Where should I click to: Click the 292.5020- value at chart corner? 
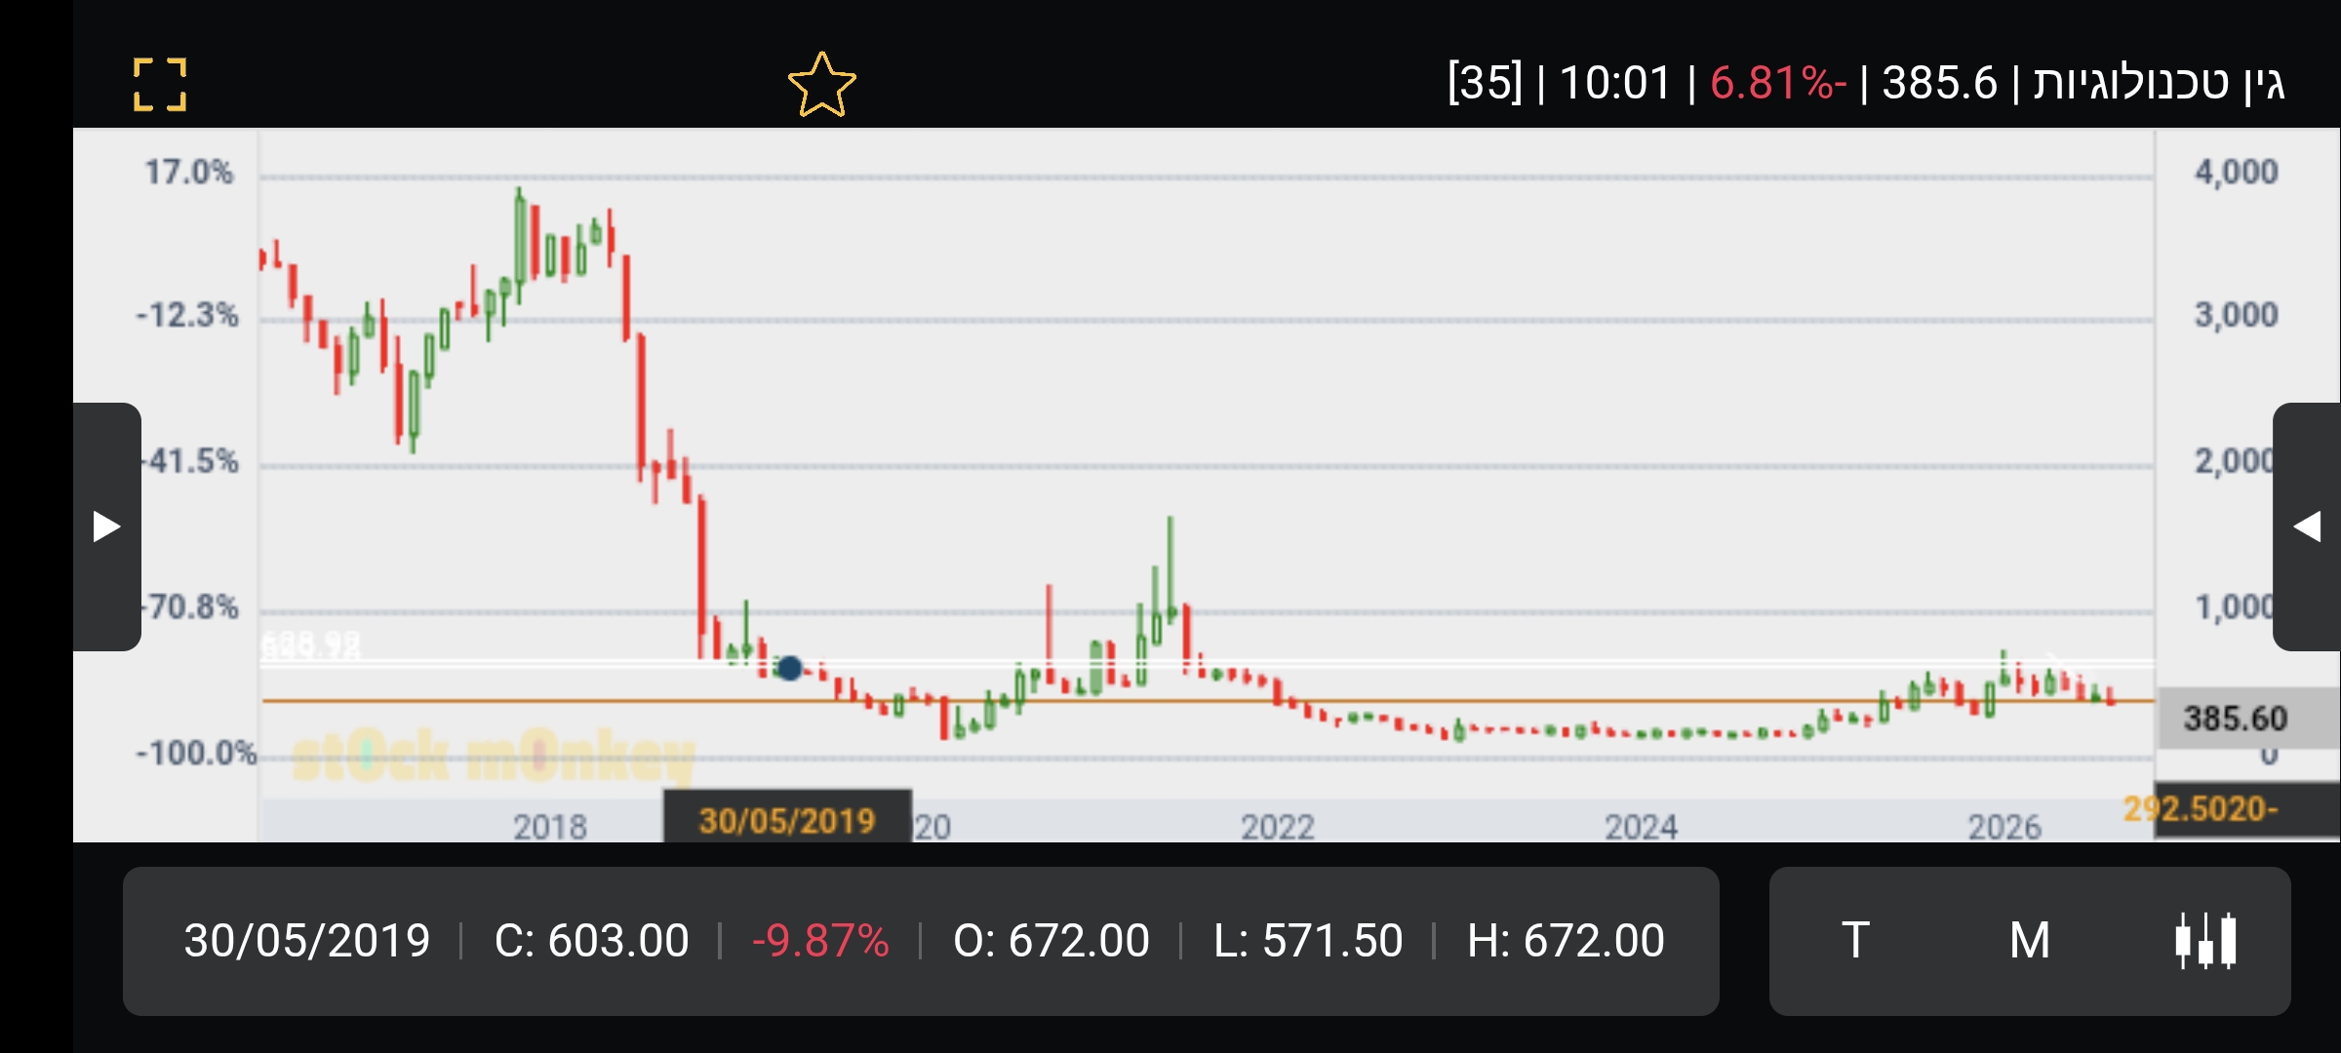[2201, 808]
